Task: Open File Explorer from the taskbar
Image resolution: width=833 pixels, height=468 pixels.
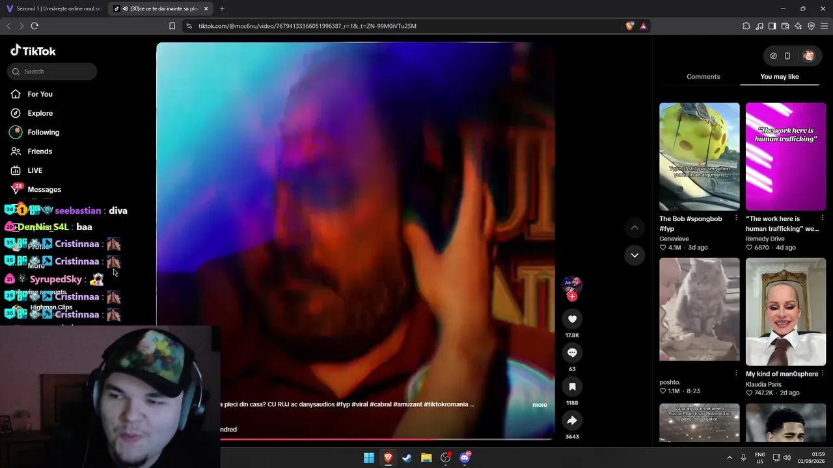Action: pyautogui.click(x=426, y=458)
